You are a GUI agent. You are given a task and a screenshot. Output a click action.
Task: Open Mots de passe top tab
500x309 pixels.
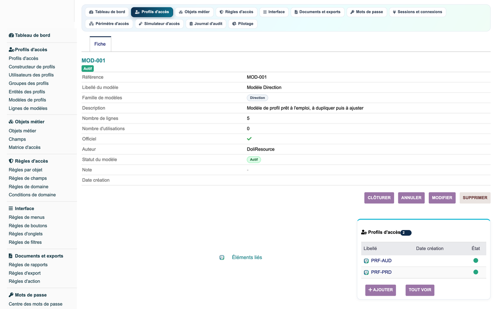click(x=367, y=12)
